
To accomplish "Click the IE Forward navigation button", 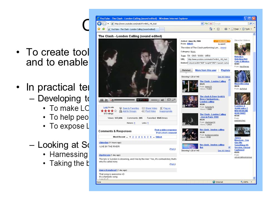I will click(x=104, y=24).
